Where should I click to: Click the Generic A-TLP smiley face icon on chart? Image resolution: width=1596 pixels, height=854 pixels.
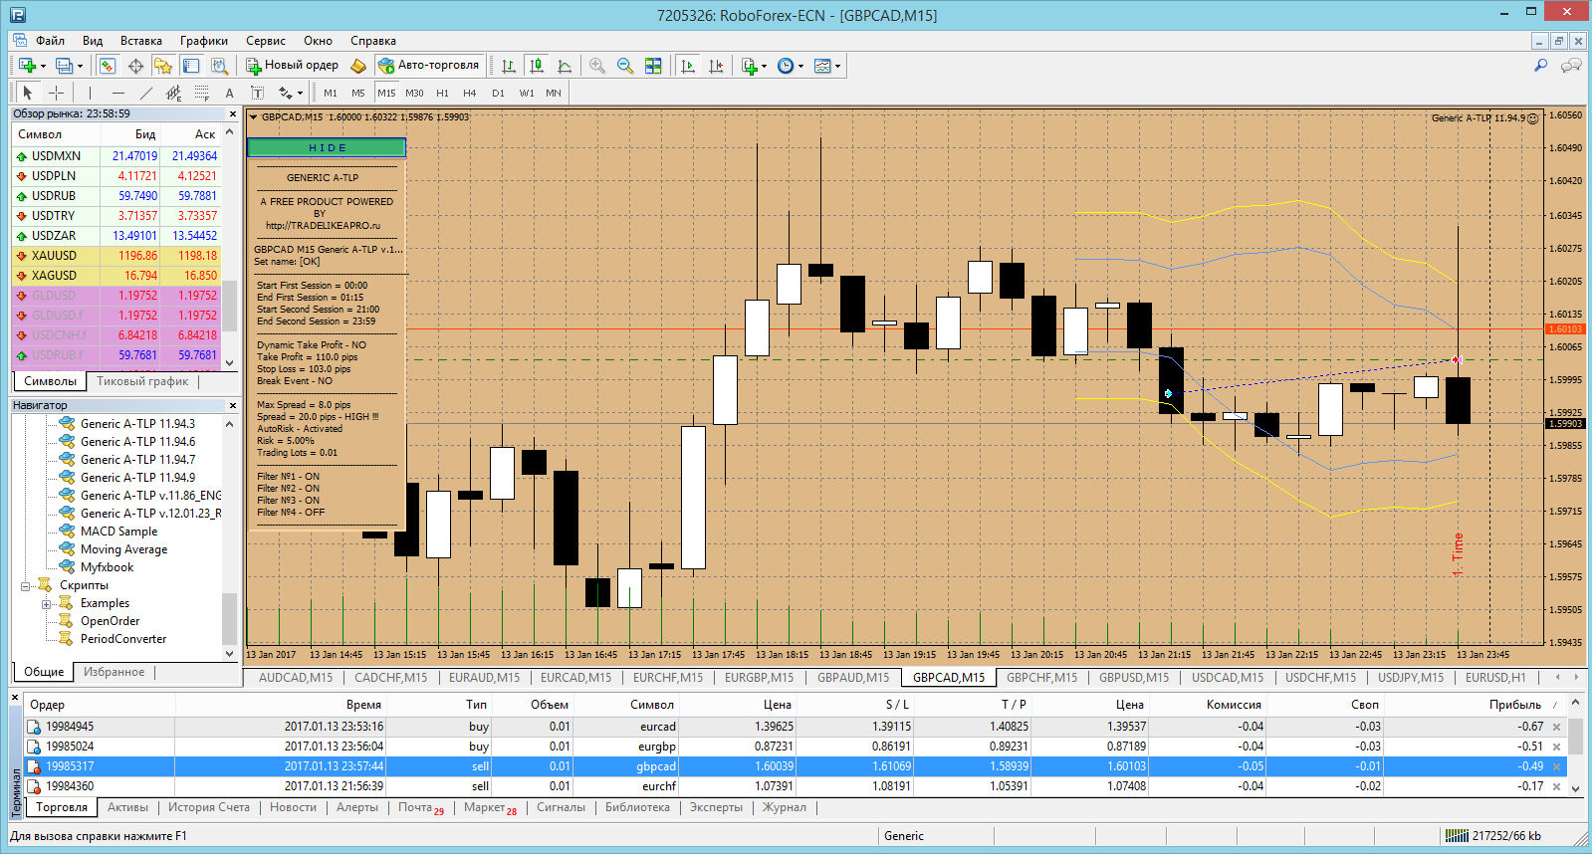[x=1533, y=118]
